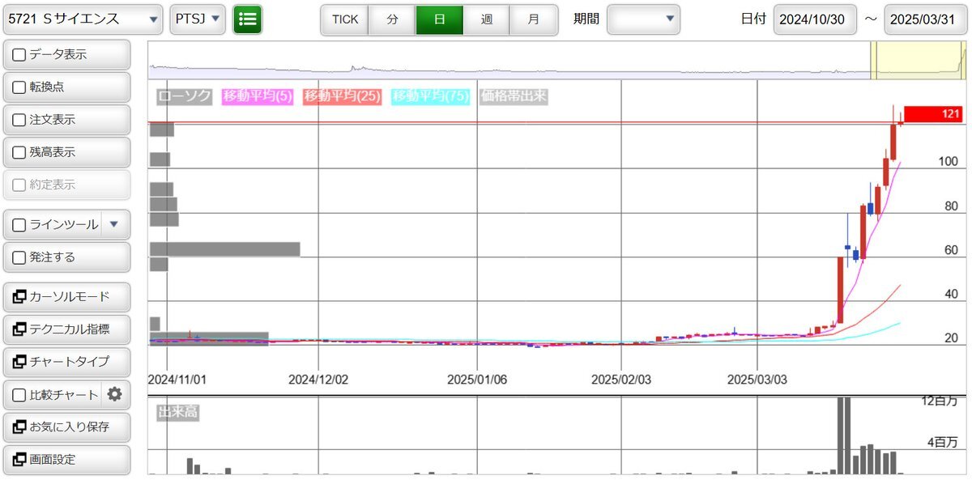Open 画面設定 screen settings
This screenshot has height=480, width=972.
pyautogui.click(x=66, y=459)
